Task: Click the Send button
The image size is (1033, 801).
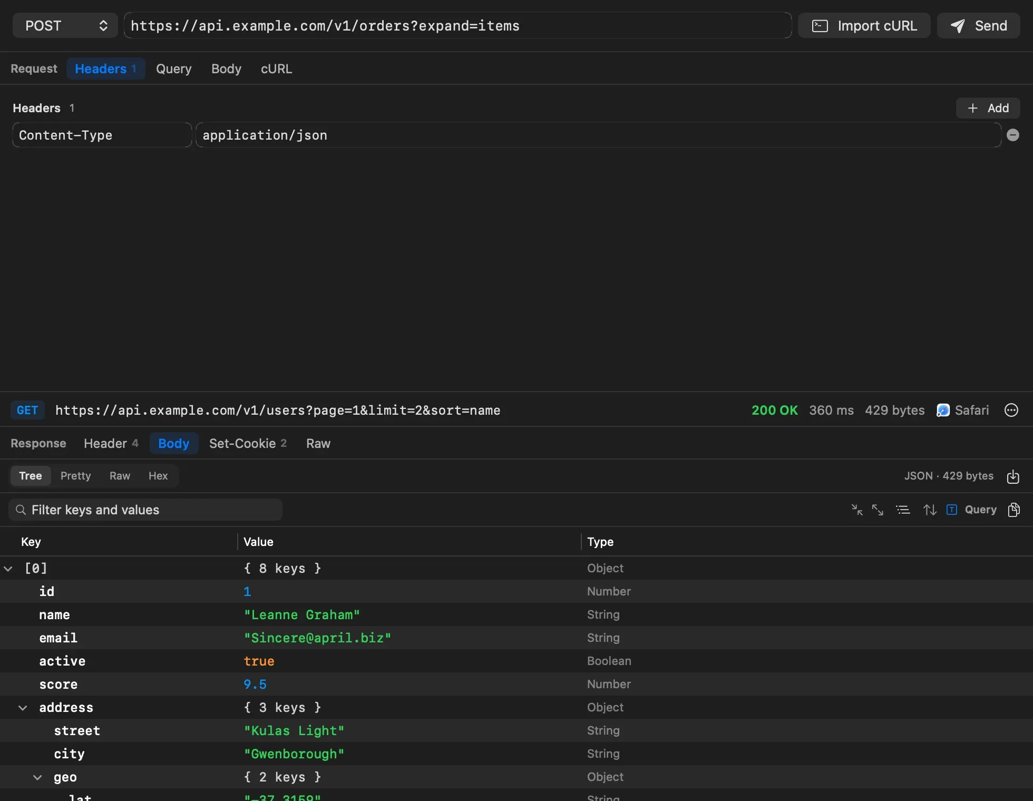Action: [x=979, y=25]
